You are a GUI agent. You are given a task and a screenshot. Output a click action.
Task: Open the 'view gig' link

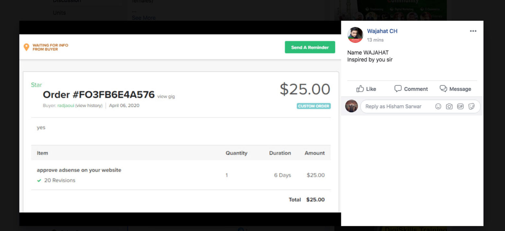[x=166, y=96]
